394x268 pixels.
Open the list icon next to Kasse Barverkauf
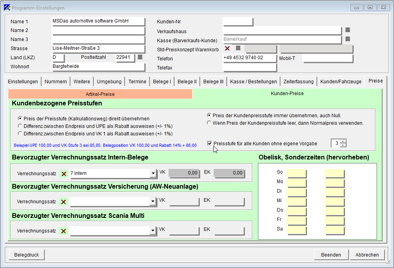(x=347, y=39)
